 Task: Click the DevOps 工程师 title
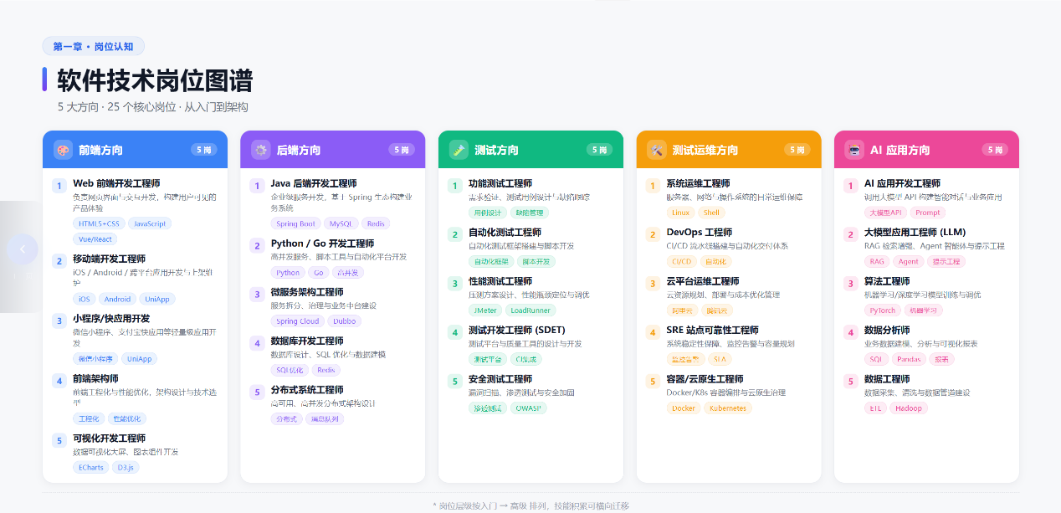(x=700, y=233)
